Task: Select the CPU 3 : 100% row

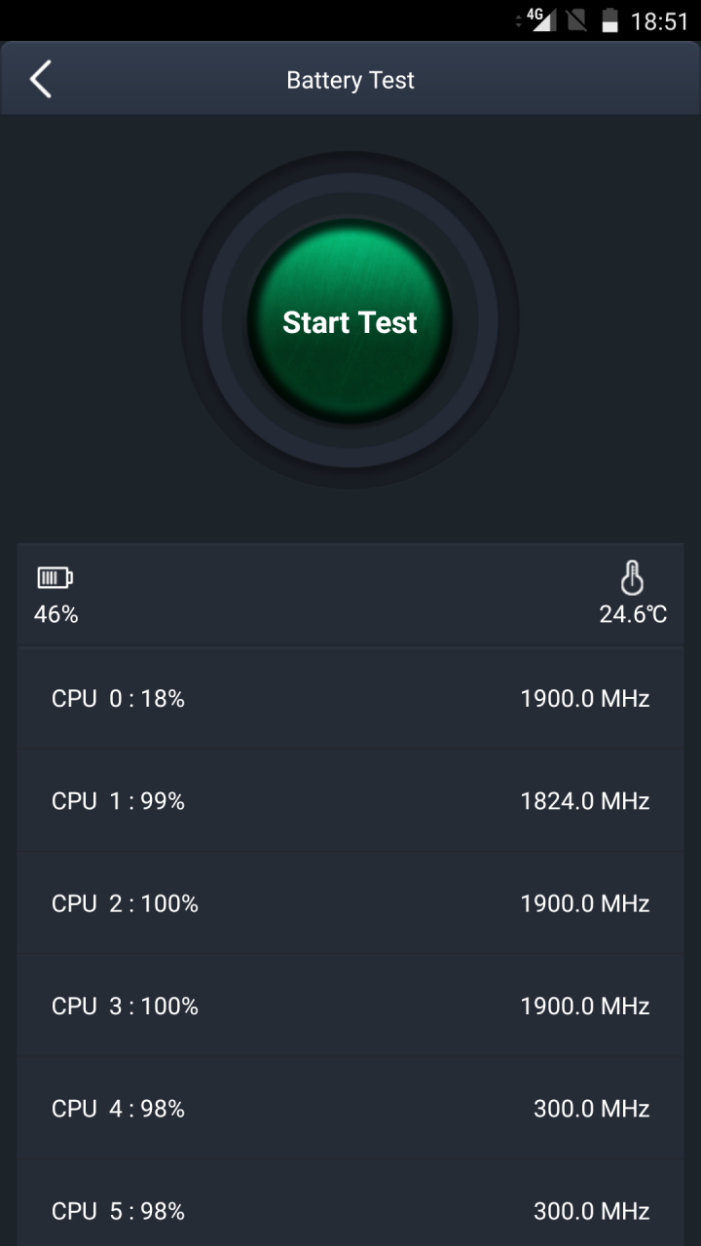Action: pyautogui.click(x=350, y=1006)
